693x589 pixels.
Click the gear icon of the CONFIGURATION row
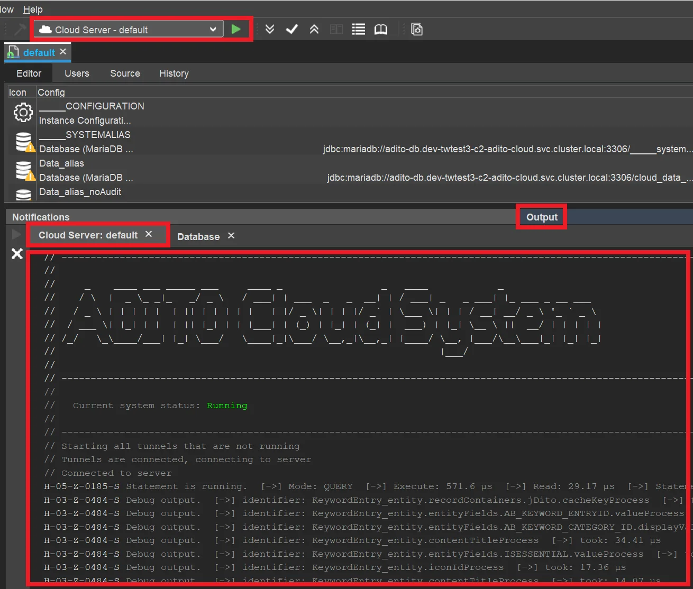pos(23,113)
